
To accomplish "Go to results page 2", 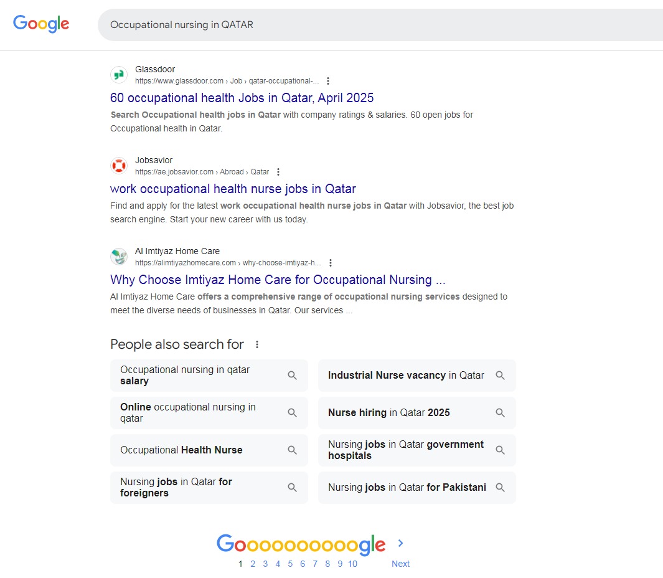I will pos(253,564).
